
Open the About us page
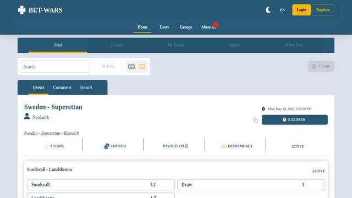(x=208, y=27)
